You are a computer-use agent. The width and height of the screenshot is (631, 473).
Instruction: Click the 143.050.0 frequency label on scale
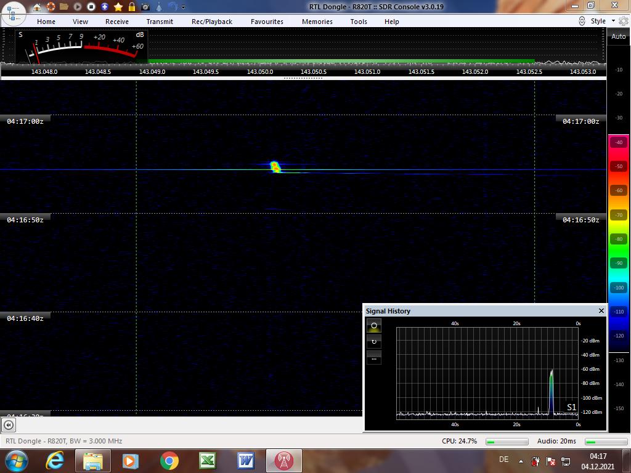pos(260,71)
